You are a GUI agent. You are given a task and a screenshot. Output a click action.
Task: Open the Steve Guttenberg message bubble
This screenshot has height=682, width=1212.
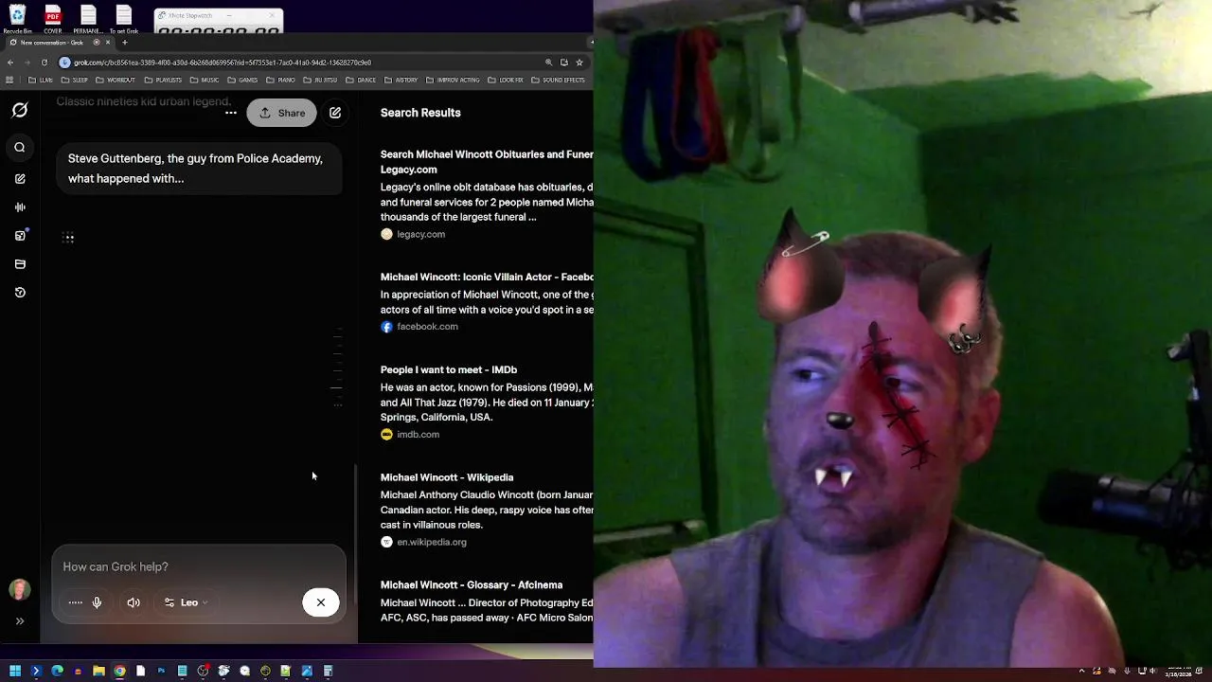pos(199,169)
